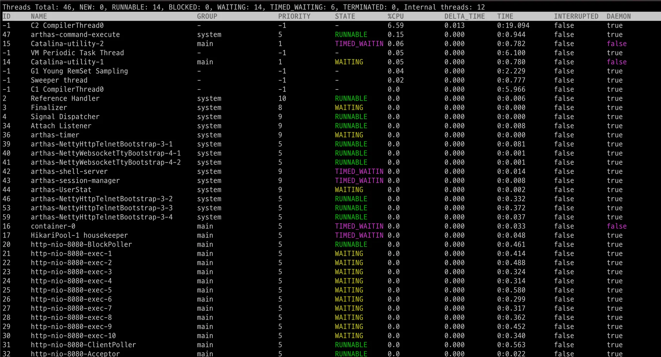This screenshot has width=661, height=357.
Task: Click the 6.59 CPU value
Action: [395, 25]
